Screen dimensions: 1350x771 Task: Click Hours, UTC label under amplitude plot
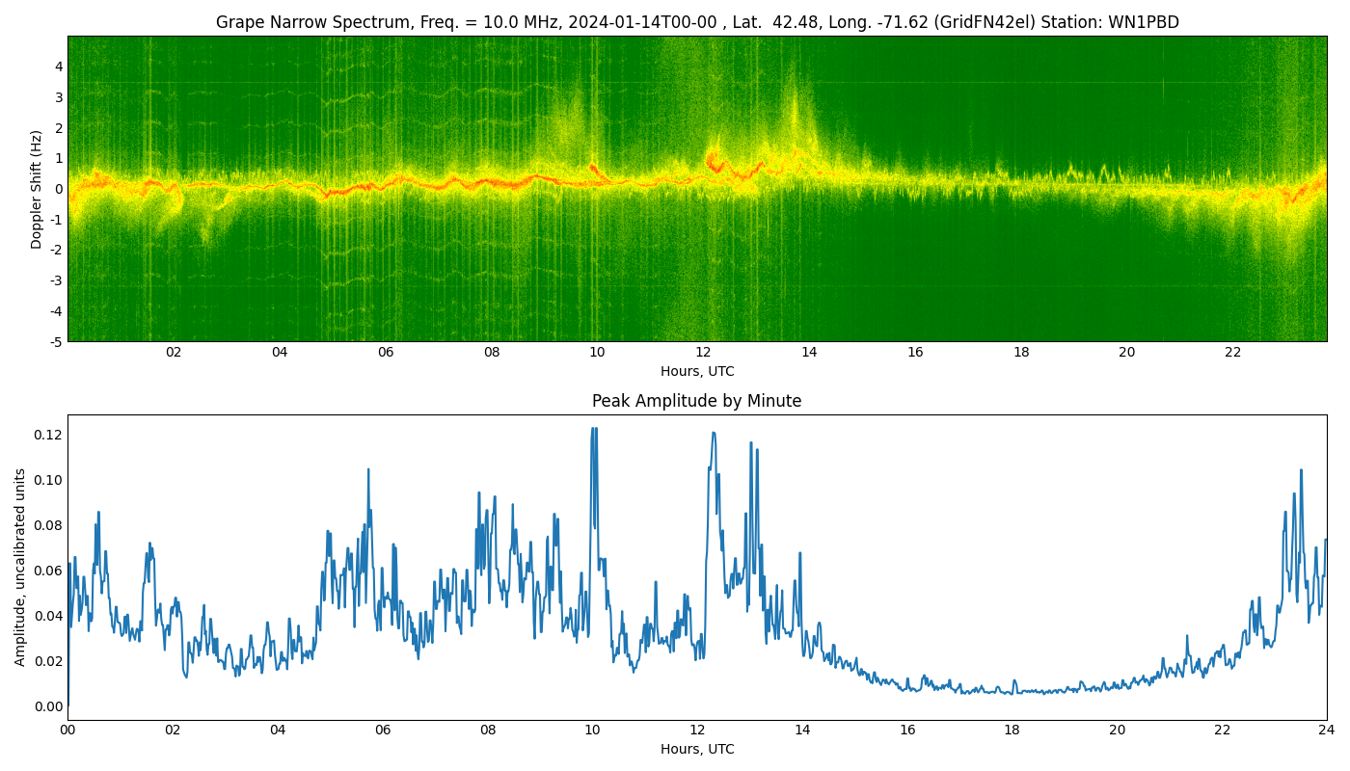point(696,749)
